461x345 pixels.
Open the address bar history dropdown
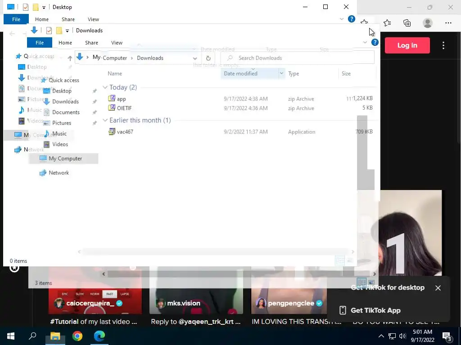[194, 58]
